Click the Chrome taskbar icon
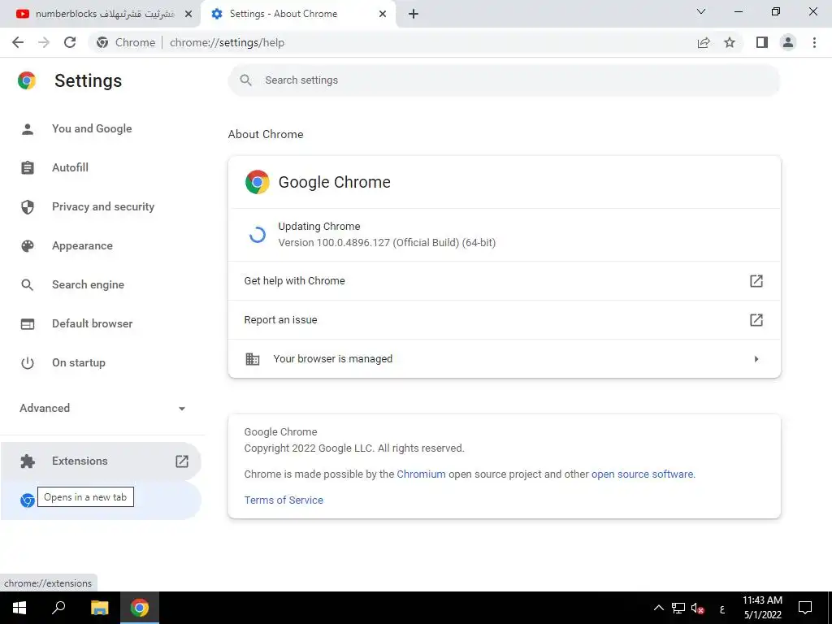The width and height of the screenshot is (832, 624). 140,608
